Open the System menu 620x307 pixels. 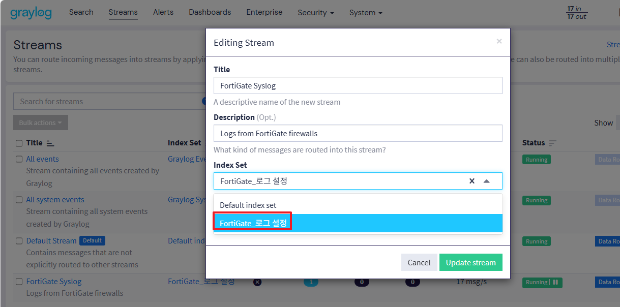tap(366, 13)
